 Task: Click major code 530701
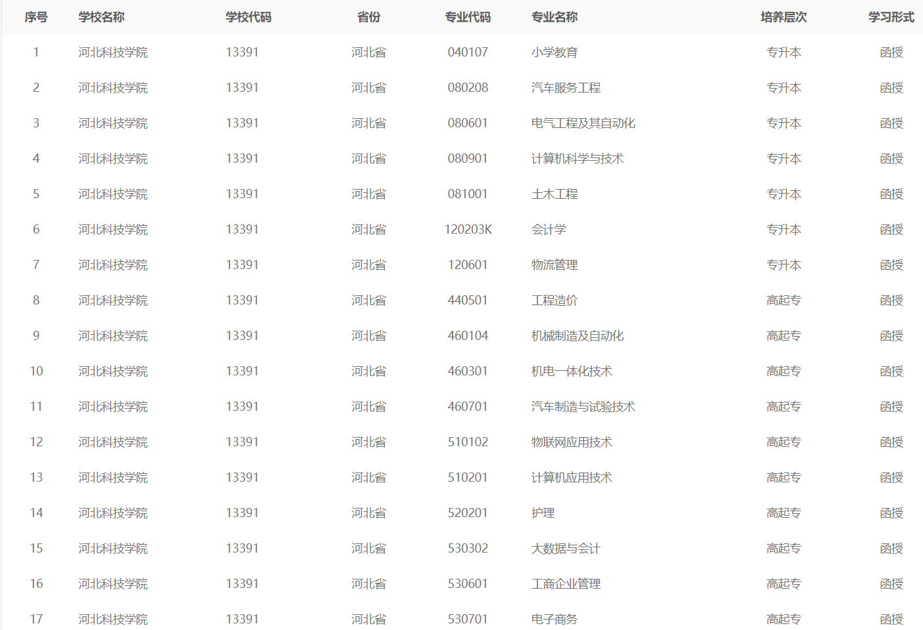[x=468, y=619]
